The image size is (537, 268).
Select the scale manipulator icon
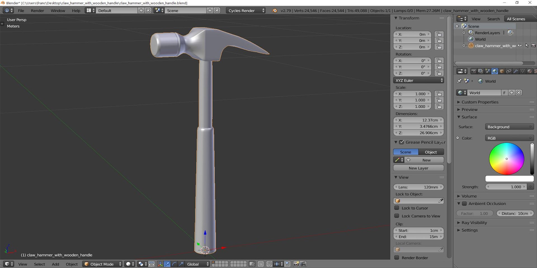[181, 264]
